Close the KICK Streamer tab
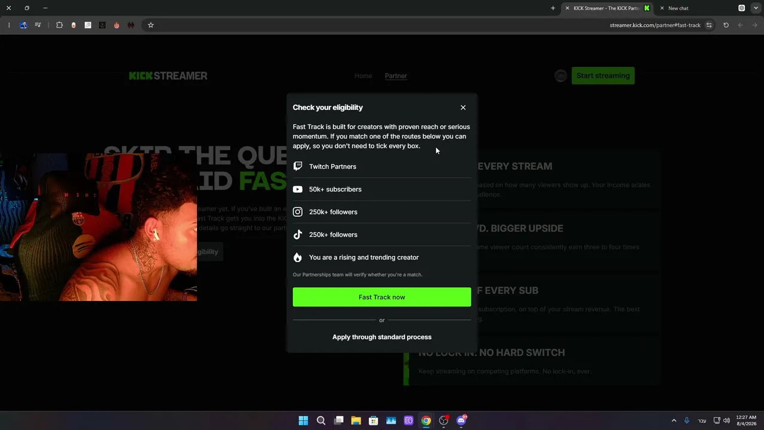The height and width of the screenshot is (430, 764). (567, 8)
